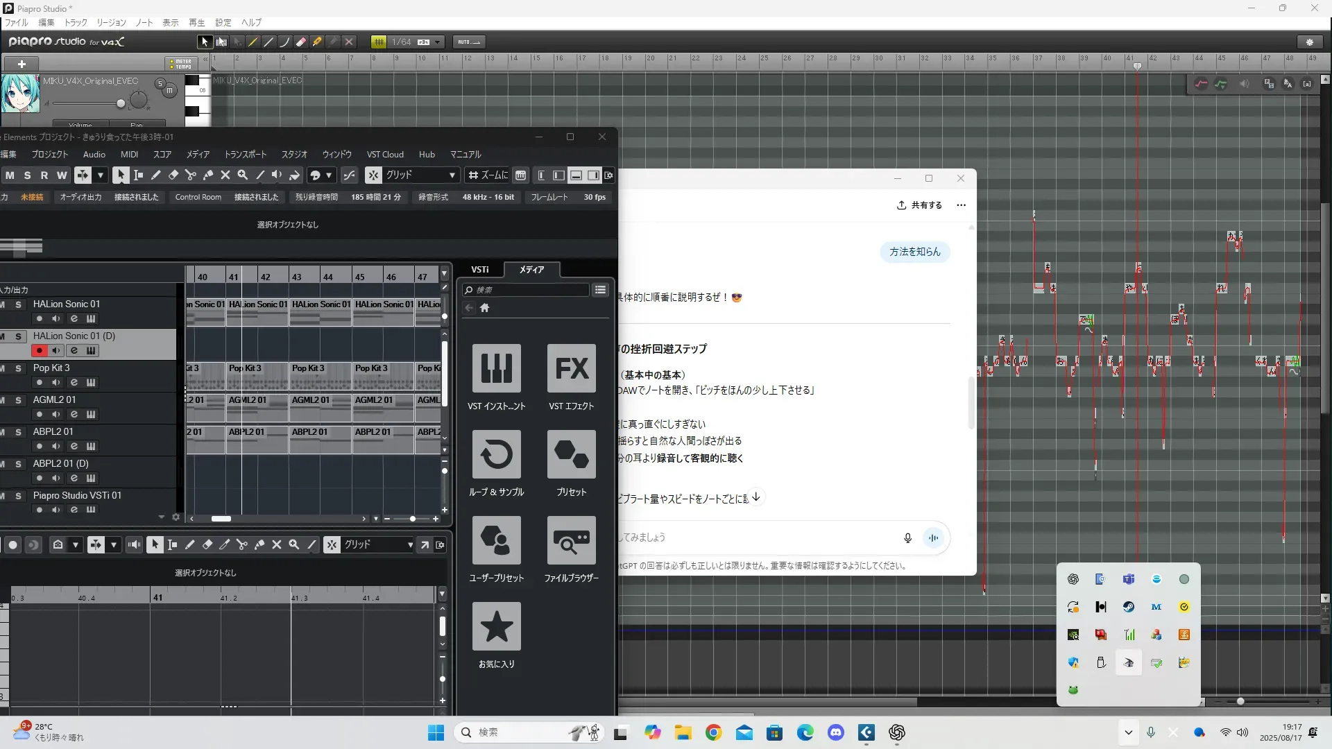Select the eraser tool in Piapro Studio
This screenshot has height=749, width=1332.
click(300, 42)
